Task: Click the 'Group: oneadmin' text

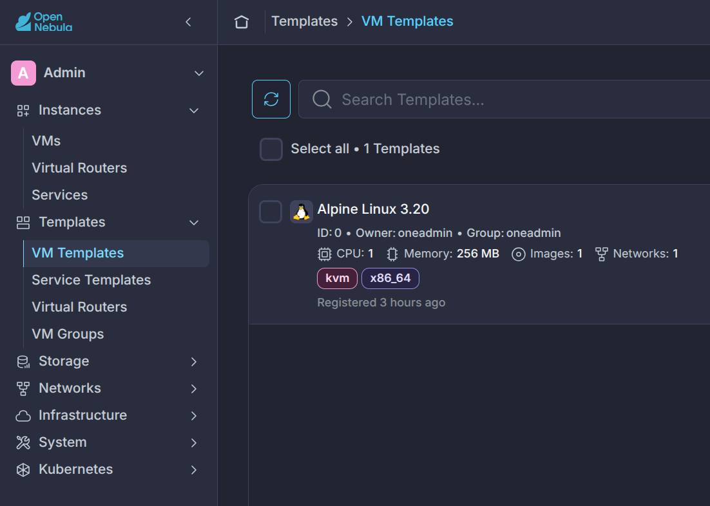Action: point(513,233)
